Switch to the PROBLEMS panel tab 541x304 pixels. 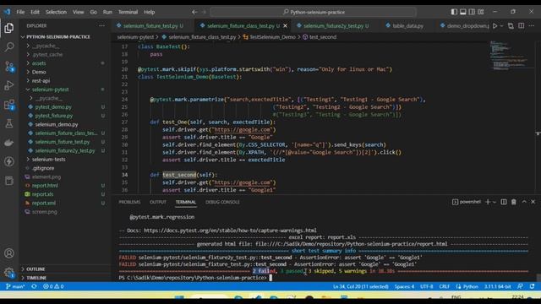129,202
